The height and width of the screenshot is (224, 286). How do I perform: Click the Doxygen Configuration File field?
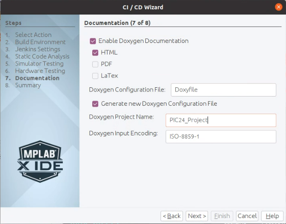click(223, 90)
